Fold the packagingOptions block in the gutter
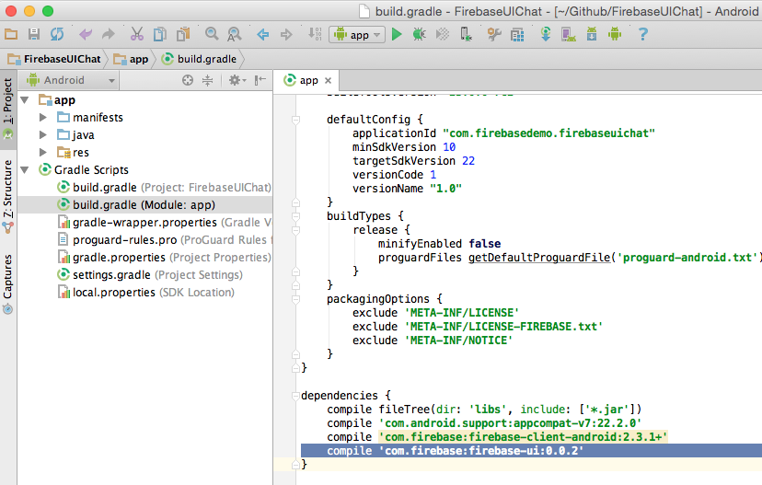This screenshot has height=485, width=762. 295,299
